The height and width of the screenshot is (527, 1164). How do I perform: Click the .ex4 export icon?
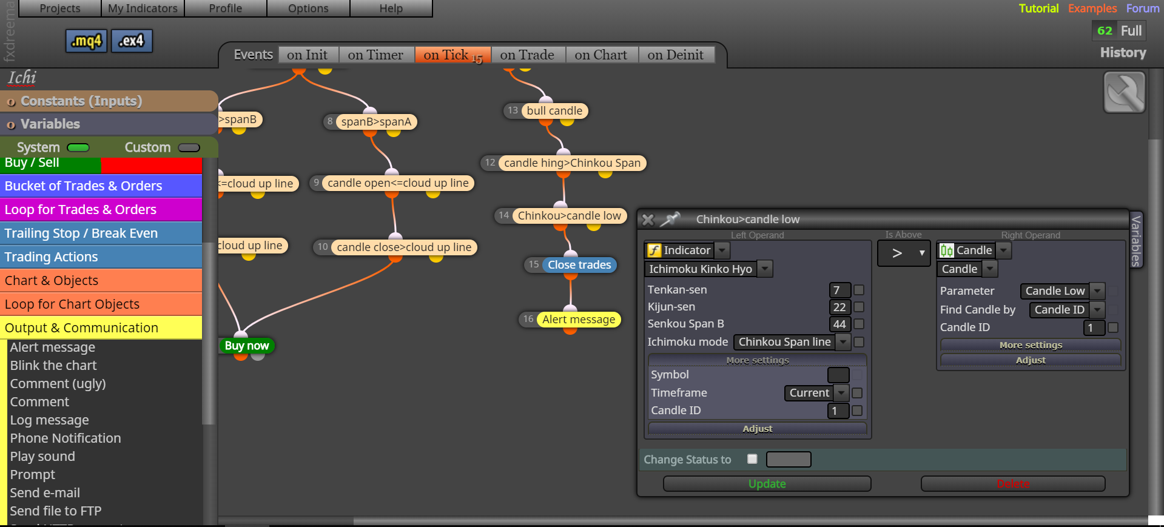click(x=132, y=41)
